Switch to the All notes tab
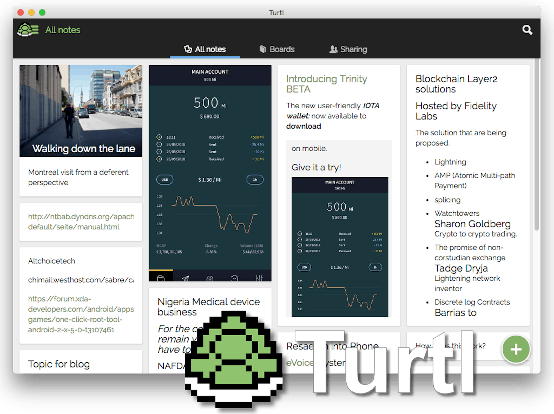 click(x=205, y=49)
